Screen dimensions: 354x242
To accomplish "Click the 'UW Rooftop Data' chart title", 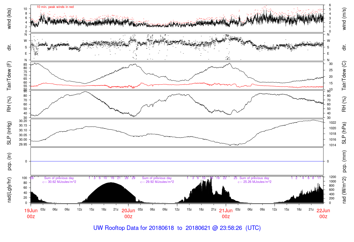I will tap(177, 228).
